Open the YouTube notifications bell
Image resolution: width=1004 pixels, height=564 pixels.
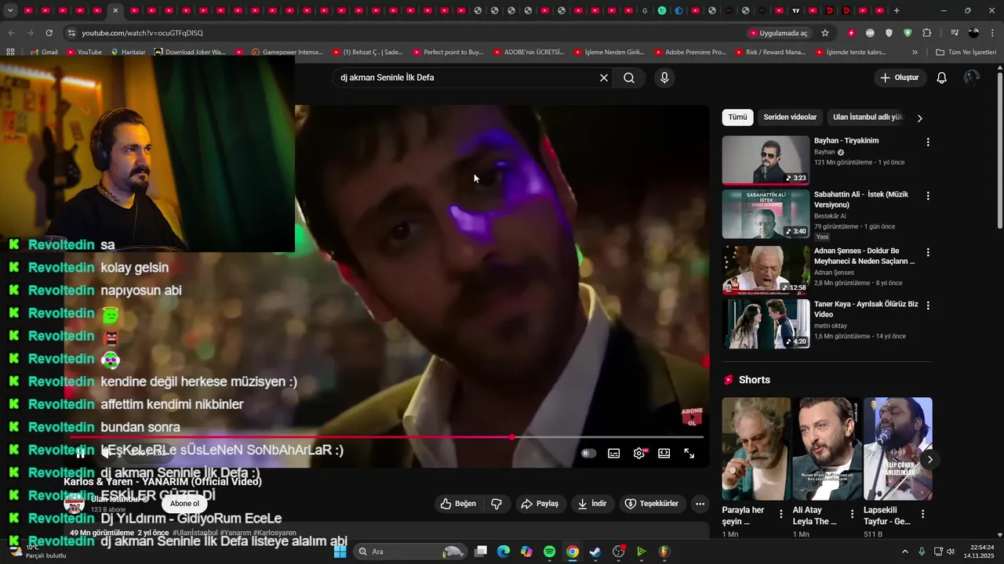[x=942, y=78]
